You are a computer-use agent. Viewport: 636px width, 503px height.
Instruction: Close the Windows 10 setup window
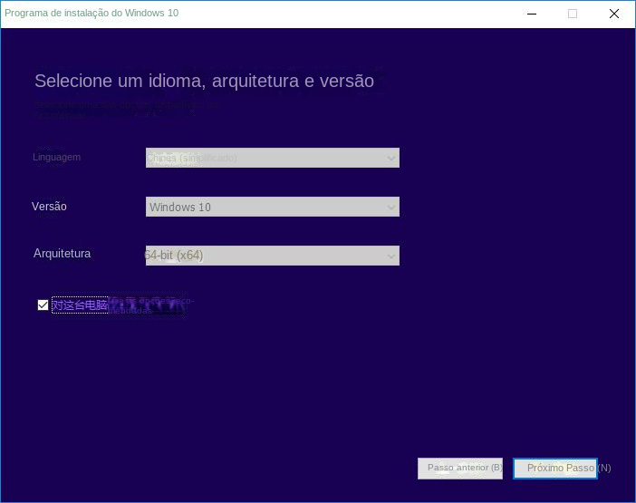point(613,14)
